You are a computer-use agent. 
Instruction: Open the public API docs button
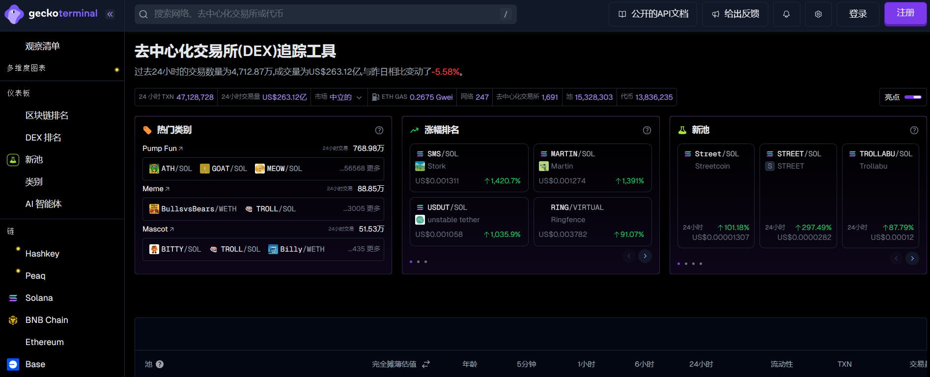coord(652,14)
